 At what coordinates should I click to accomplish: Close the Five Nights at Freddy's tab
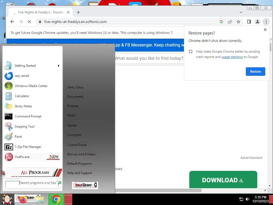click(68, 12)
